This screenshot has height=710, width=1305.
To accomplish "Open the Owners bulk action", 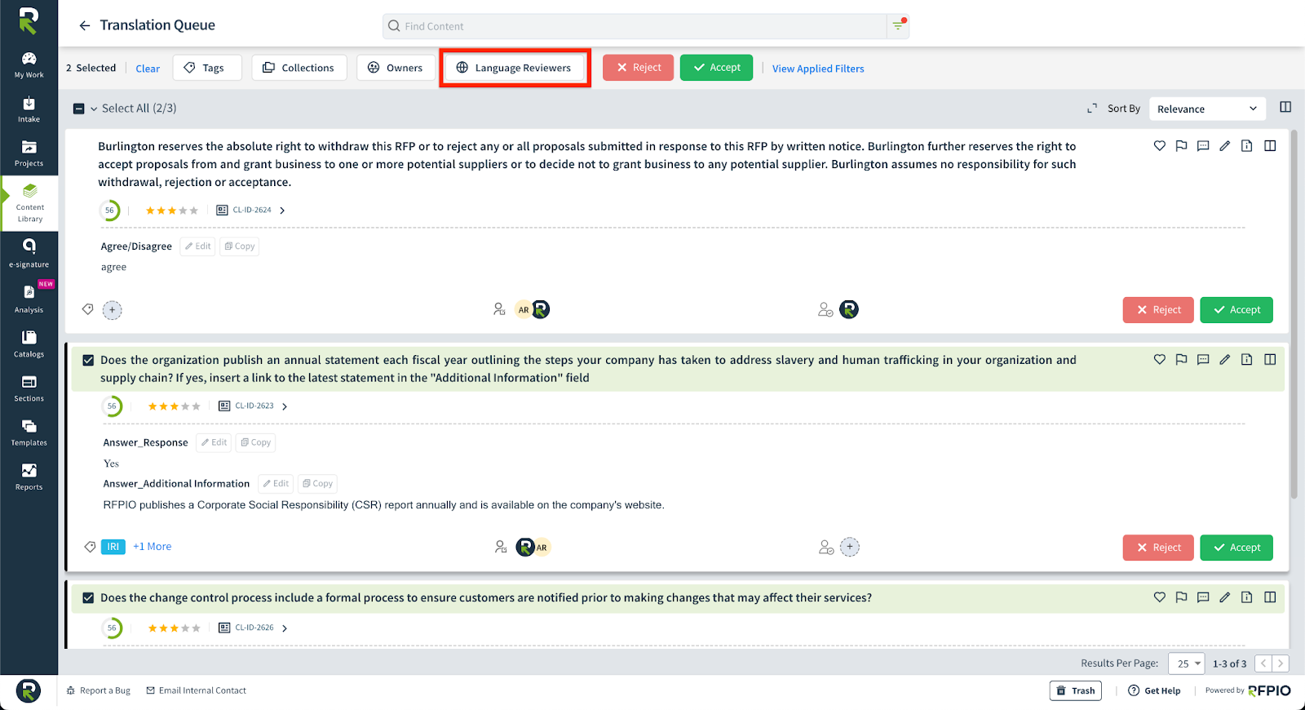I will coord(396,68).
